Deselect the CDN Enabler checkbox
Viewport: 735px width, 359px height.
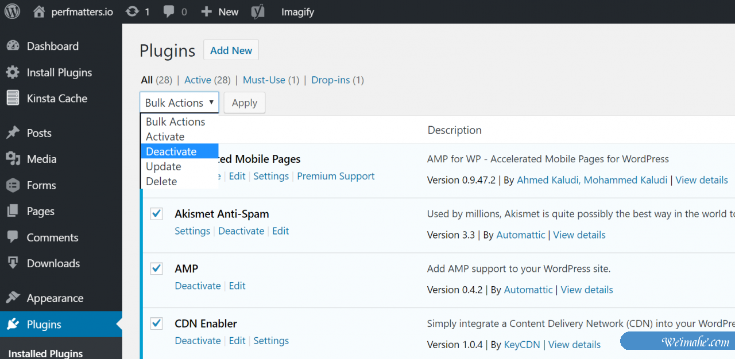(156, 323)
